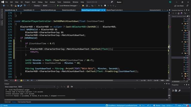Close the BlasterPlayerController.cpp tab
Screen dimensions: 191x107
click(104, 10)
